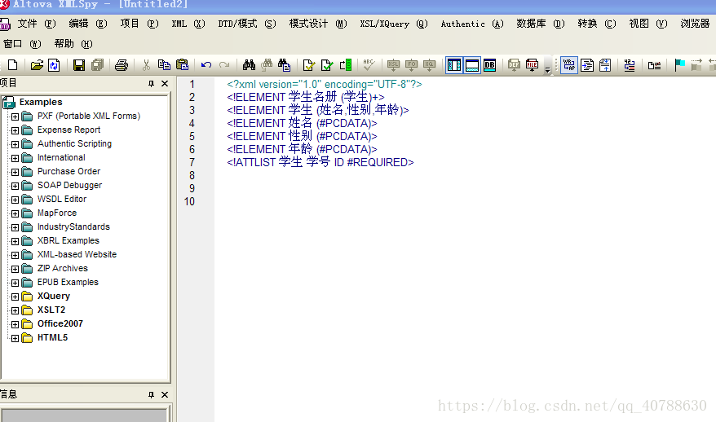Image resolution: width=716 pixels, height=422 pixels.
Task: Expand the WSDL Editor folder
Action: point(15,200)
